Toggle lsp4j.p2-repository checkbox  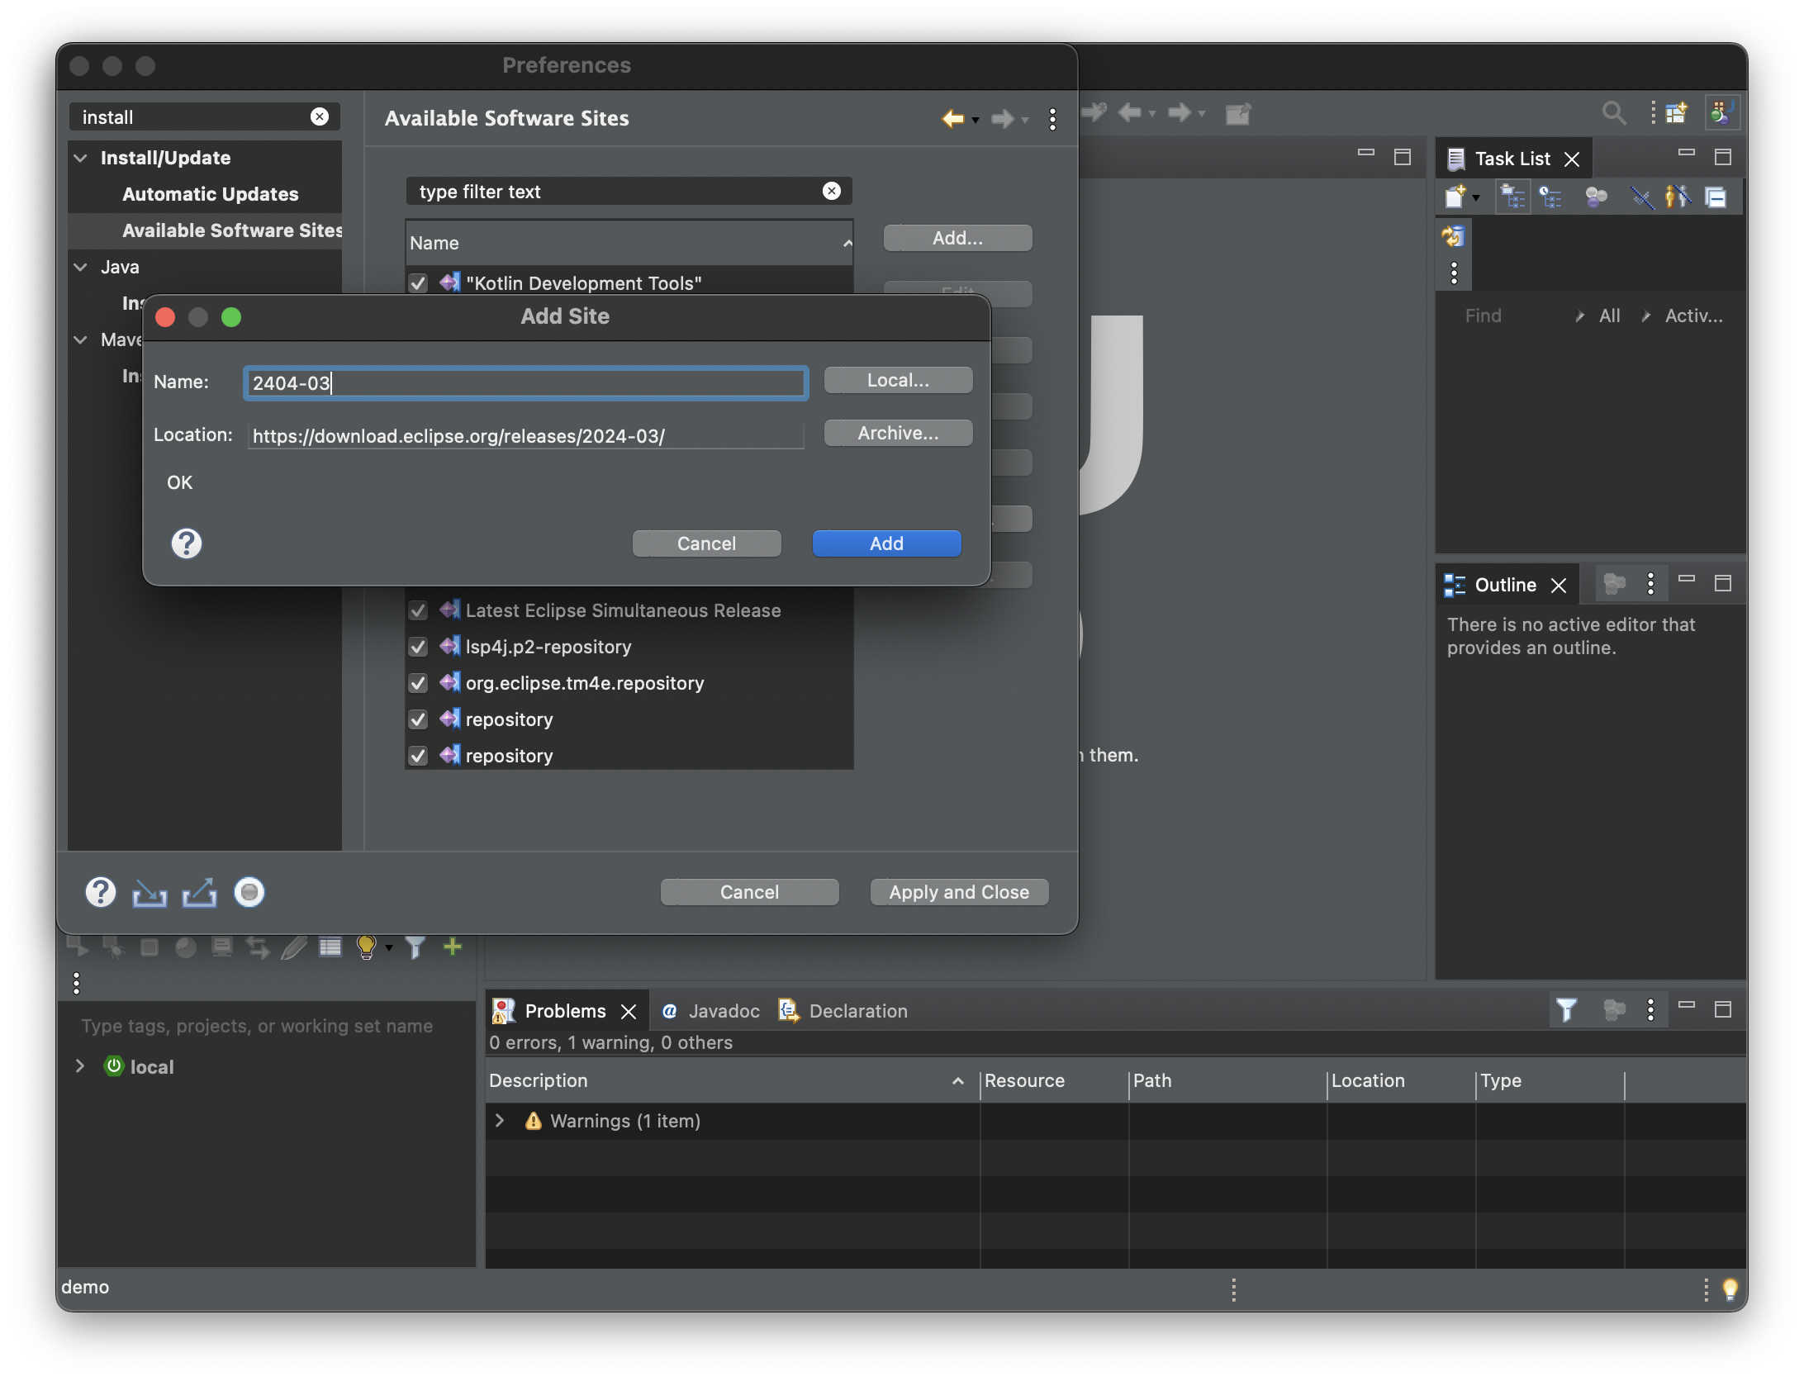click(x=418, y=647)
